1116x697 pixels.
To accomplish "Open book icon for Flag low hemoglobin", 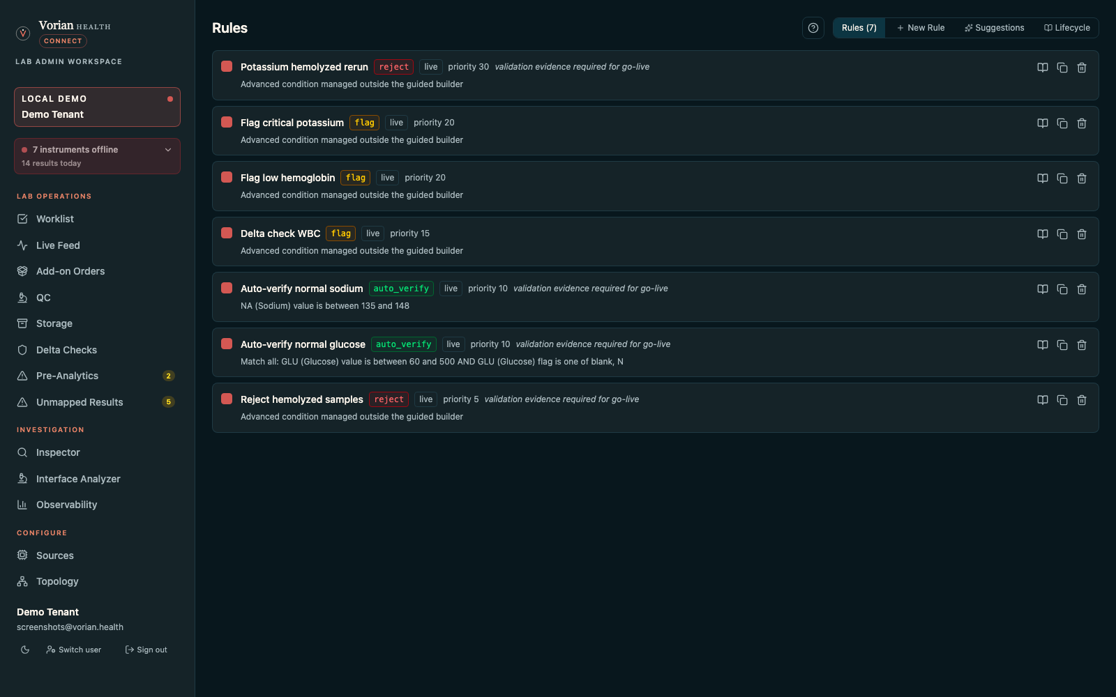I will (x=1043, y=178).
